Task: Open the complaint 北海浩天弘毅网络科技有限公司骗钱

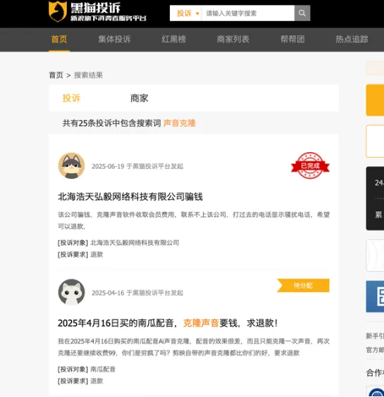Action: click(x=130, y=196)
